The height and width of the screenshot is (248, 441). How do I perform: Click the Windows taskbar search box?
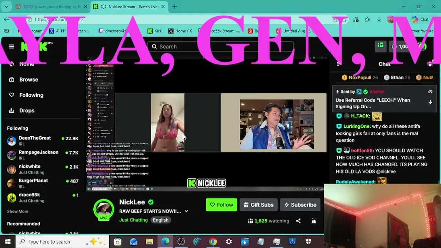coord(62,242)
